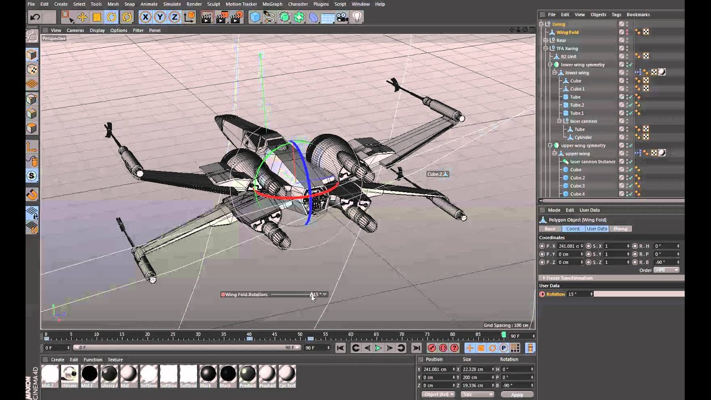Switch to the User Data tab
This screenshot has height=400, width=711.
(597, 229)
